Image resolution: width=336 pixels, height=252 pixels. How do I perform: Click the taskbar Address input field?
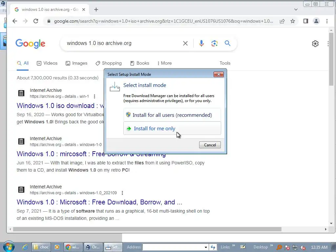click(173, 247)
